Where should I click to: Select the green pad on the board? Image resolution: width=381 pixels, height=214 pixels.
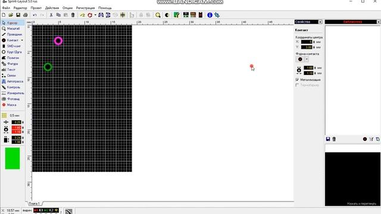(48, 67)
